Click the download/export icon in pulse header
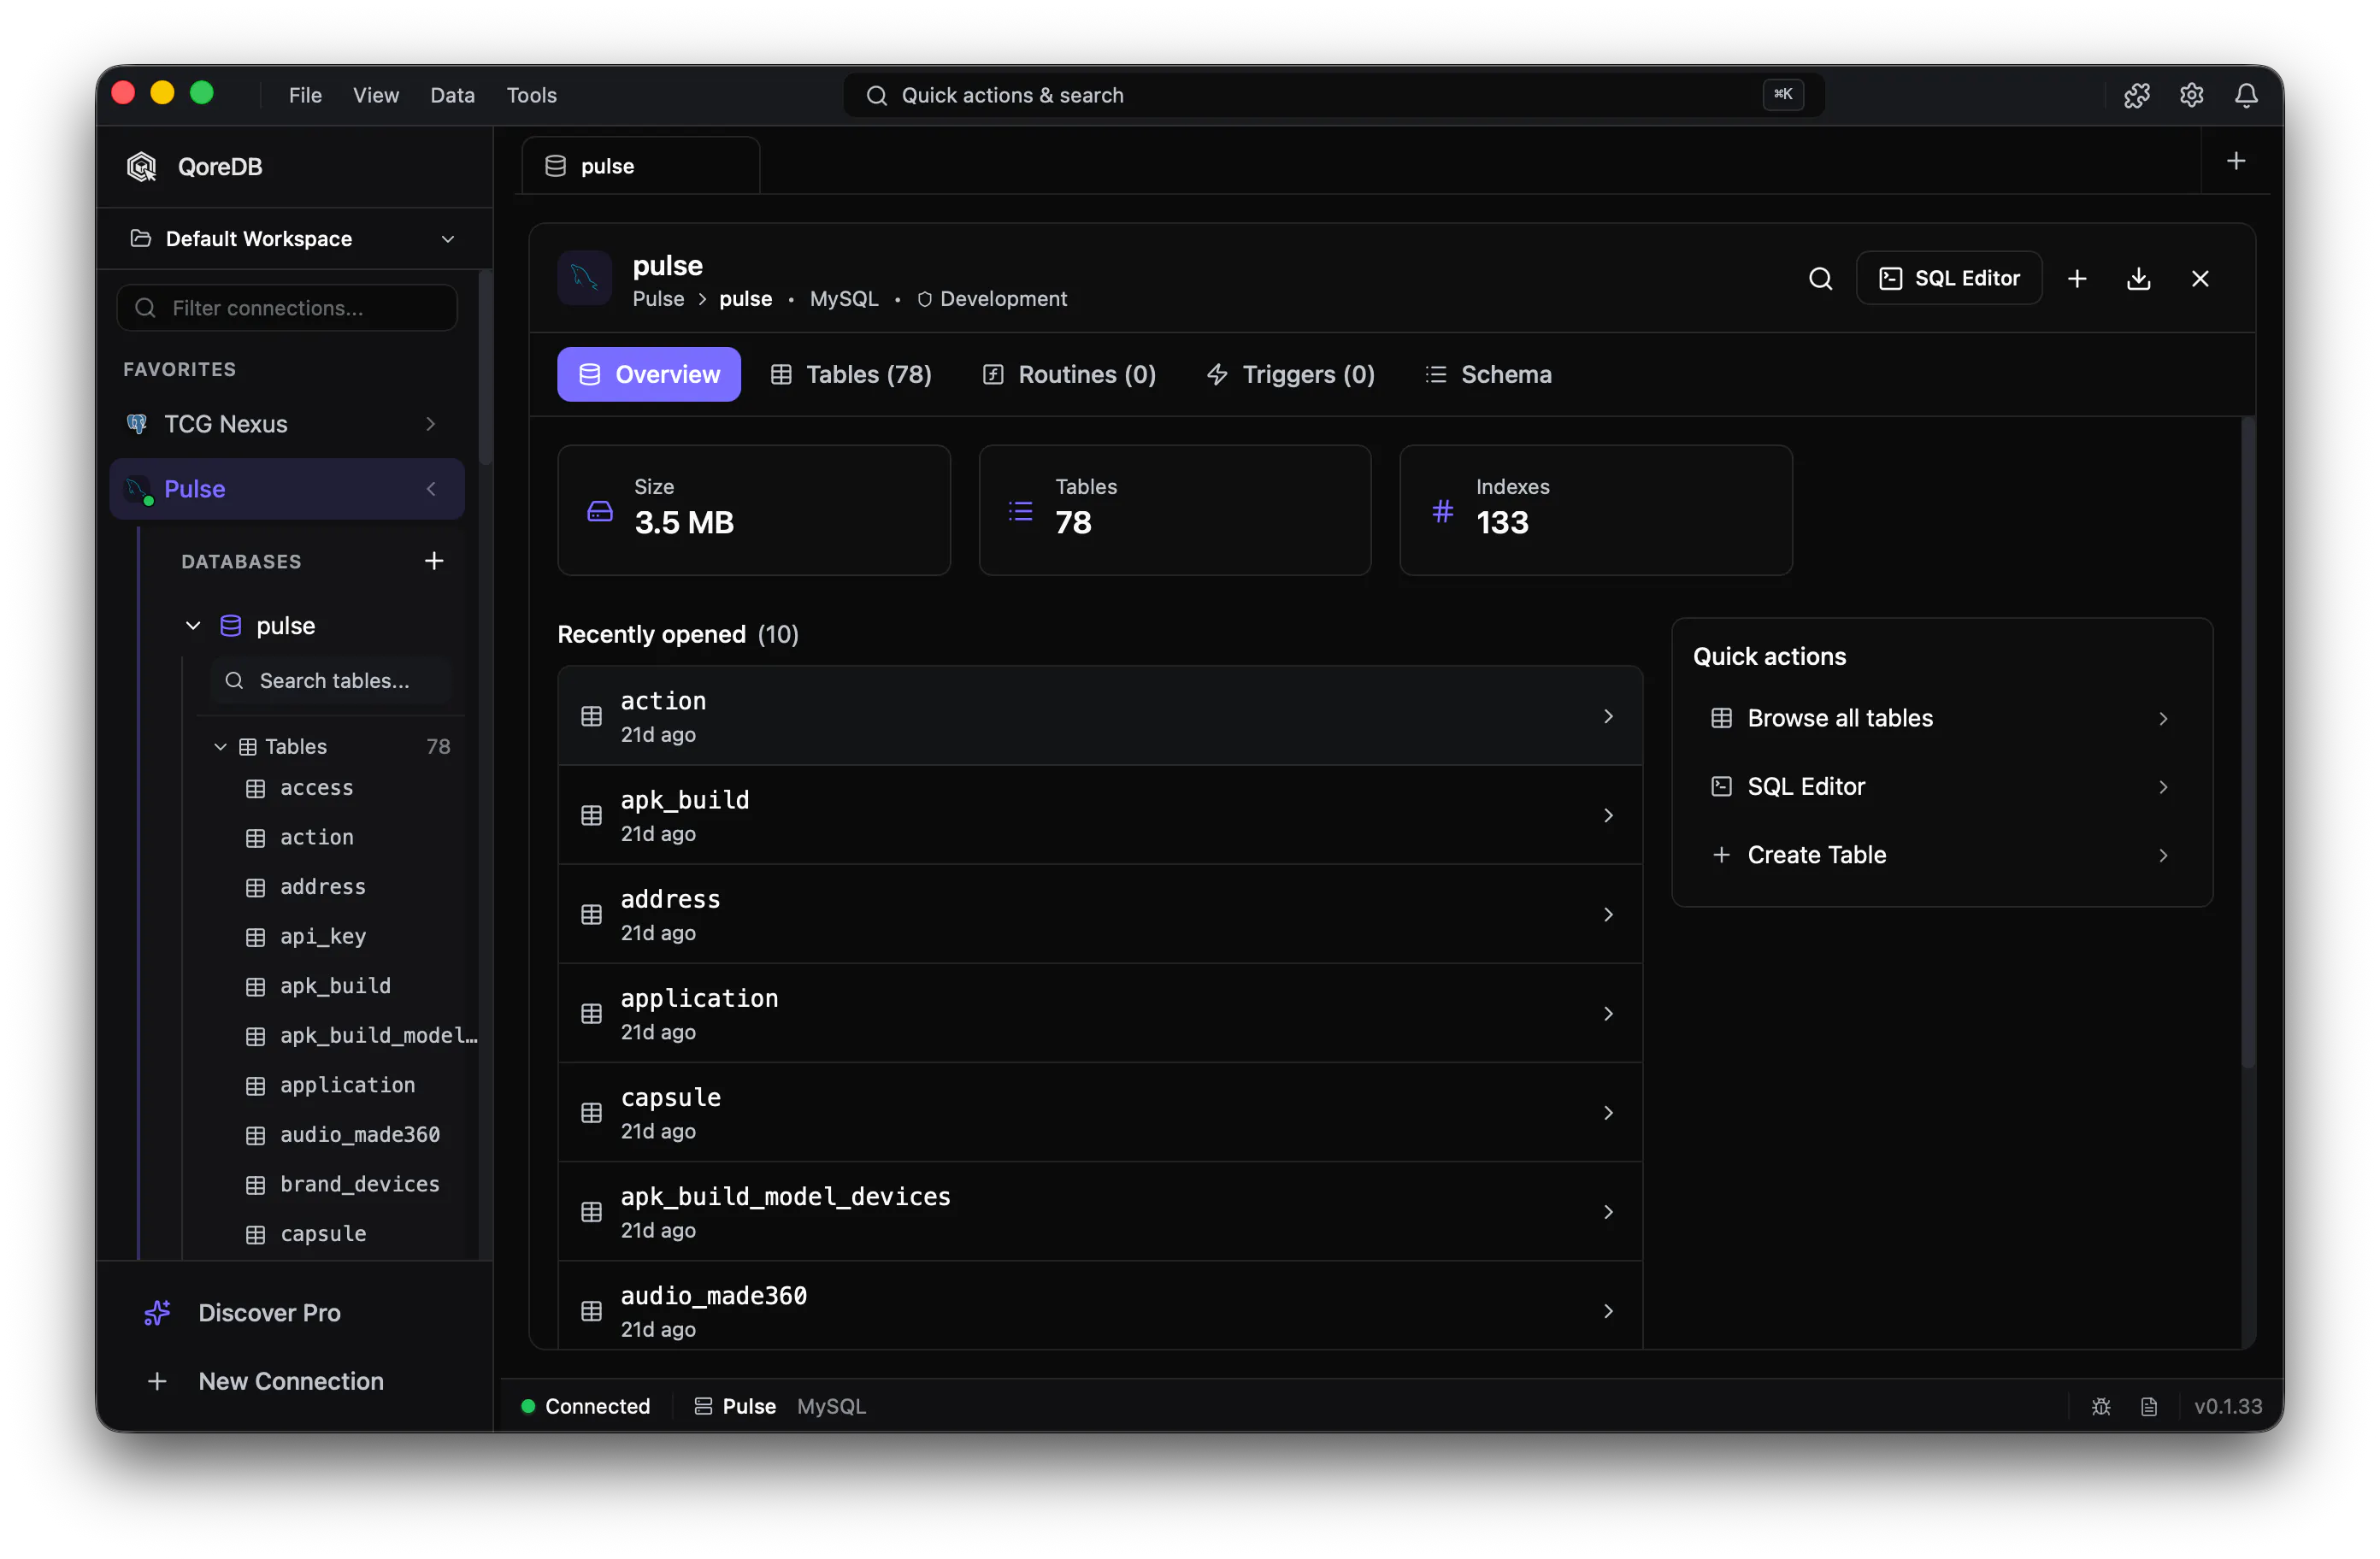 (2138, 278)
